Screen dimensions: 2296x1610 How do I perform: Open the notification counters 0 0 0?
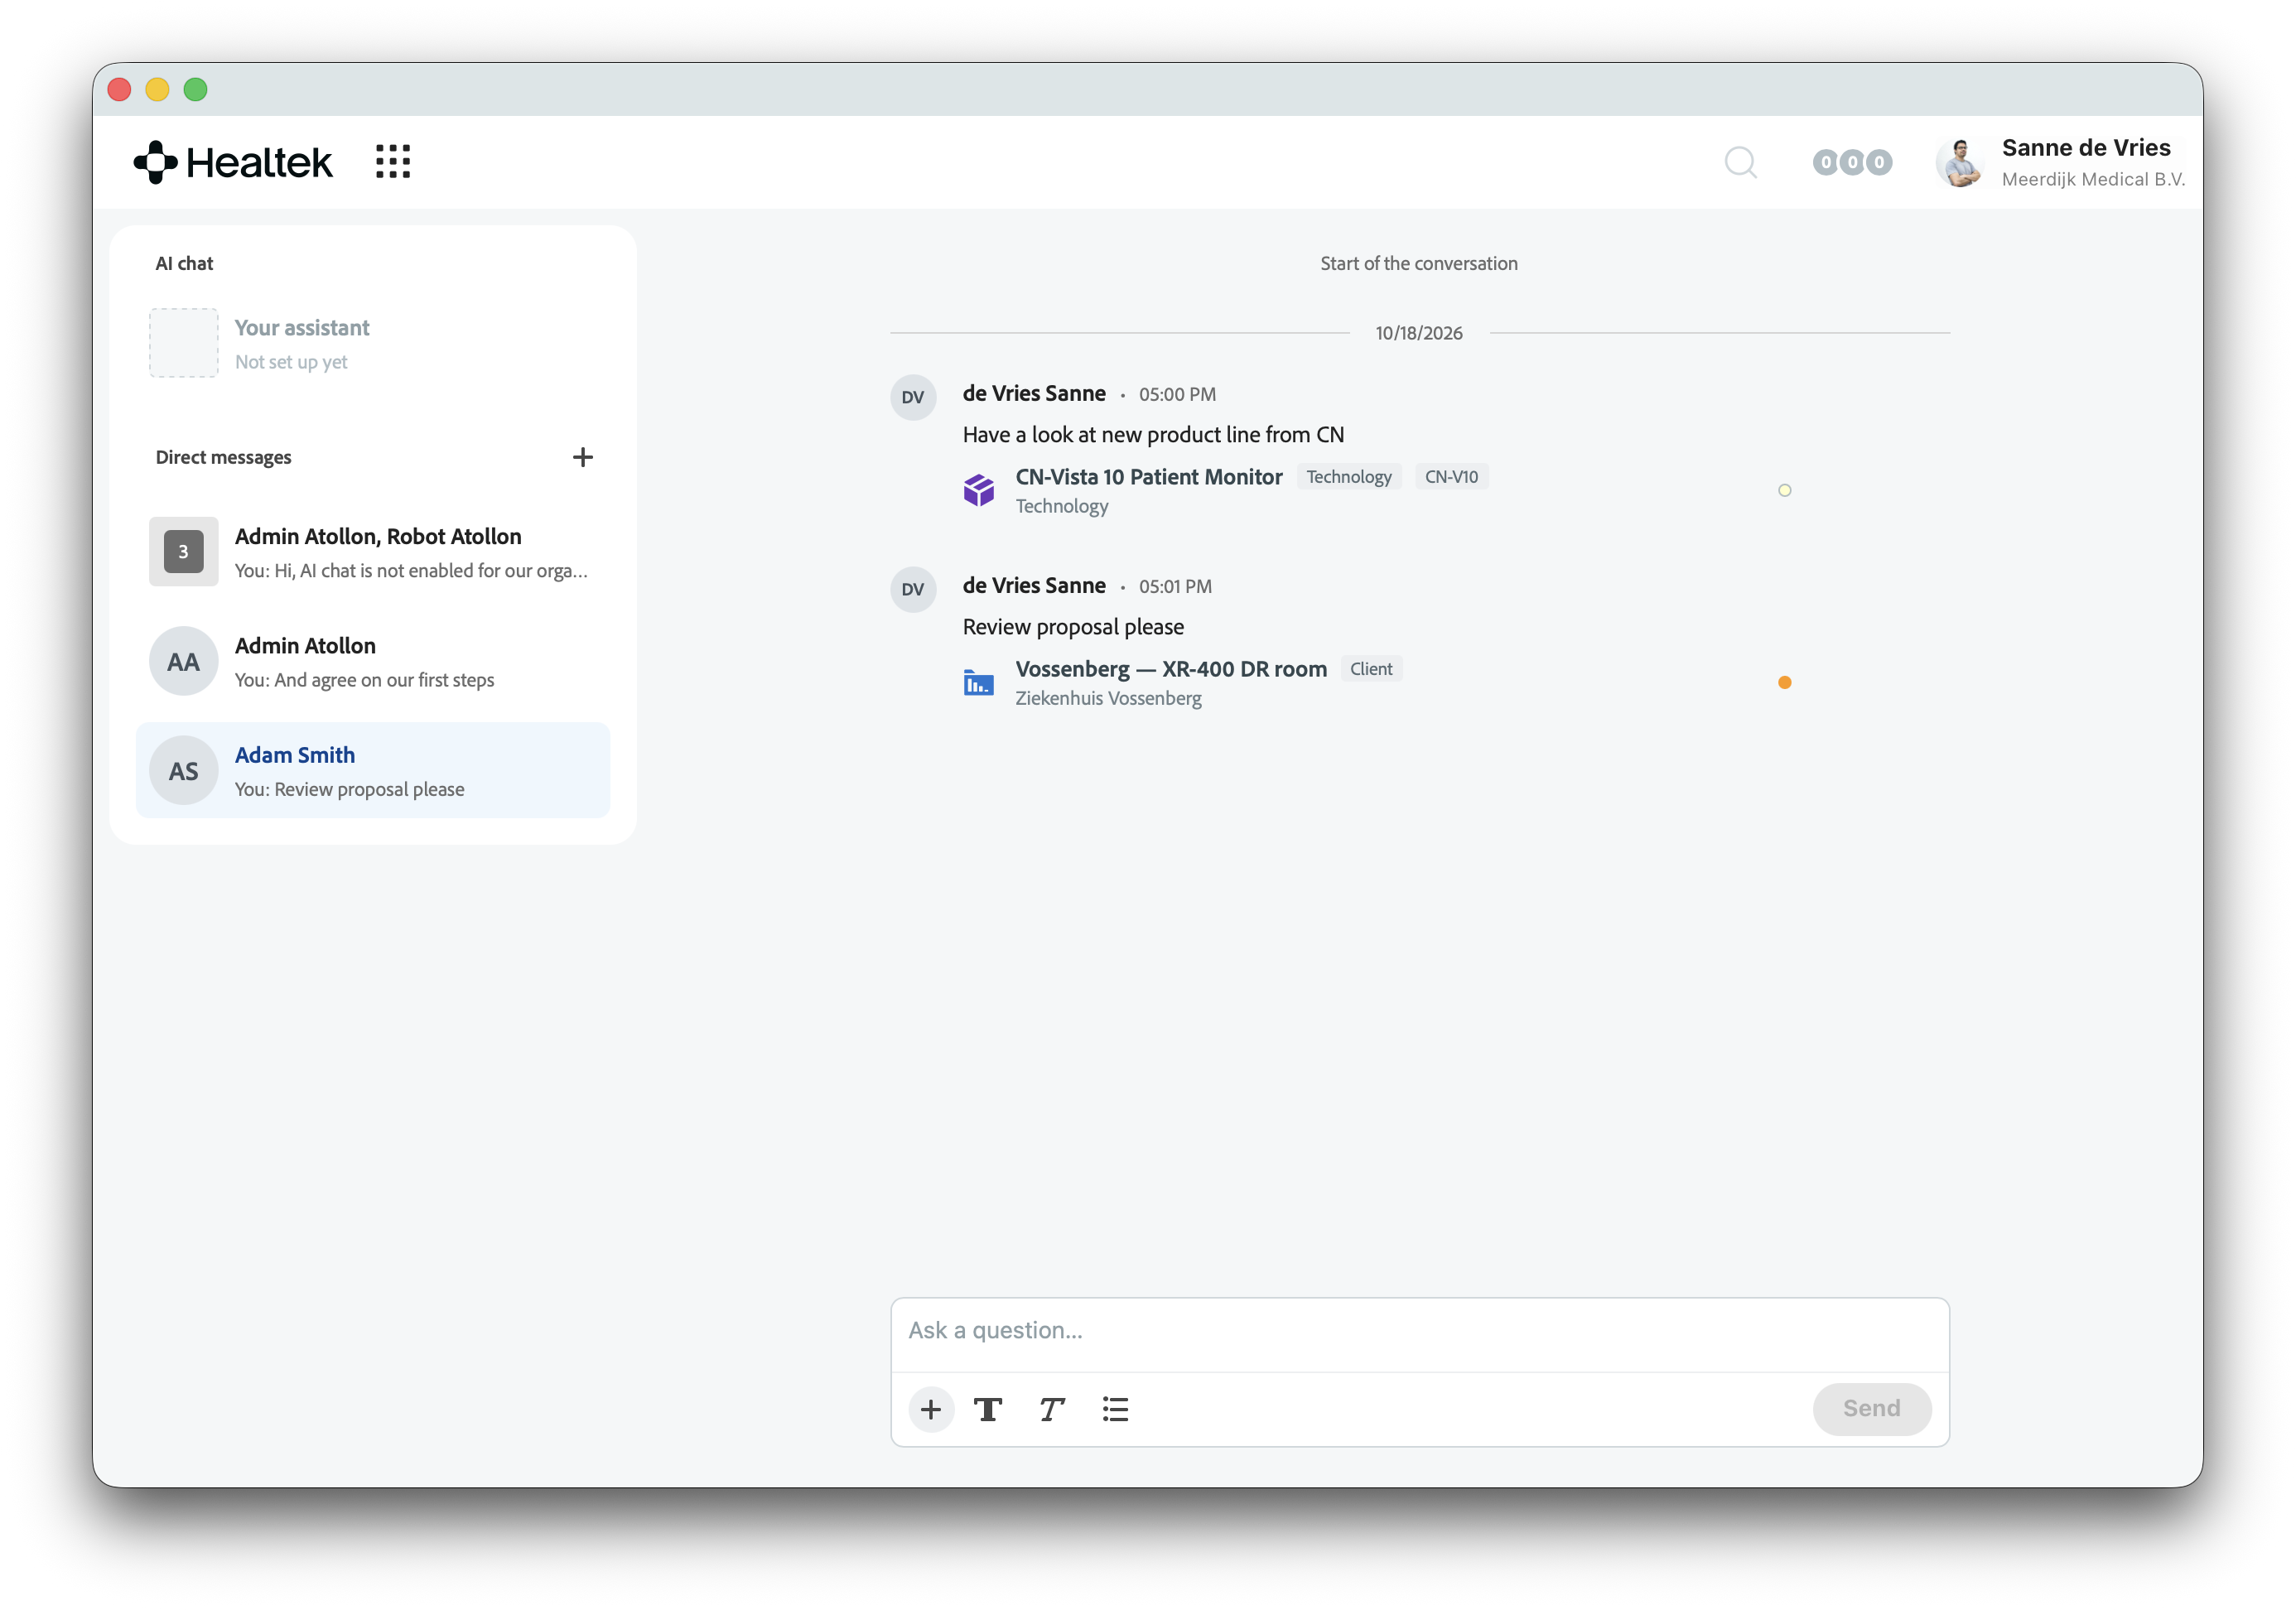pos(1852,162)
